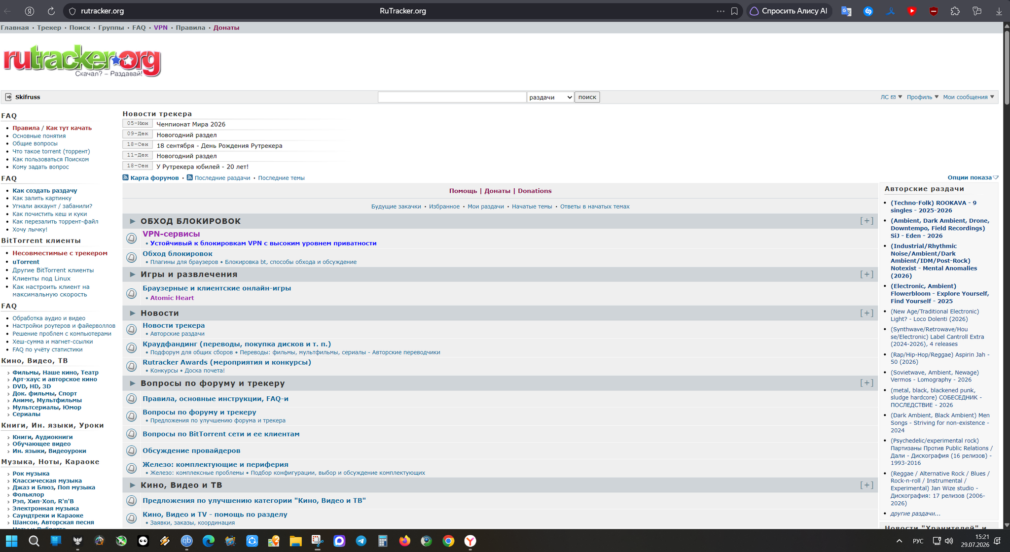Viewport: 1010px width, 552px height.
Task: Open the uTorrent sidebar link
Action: [x=26, y=262]
